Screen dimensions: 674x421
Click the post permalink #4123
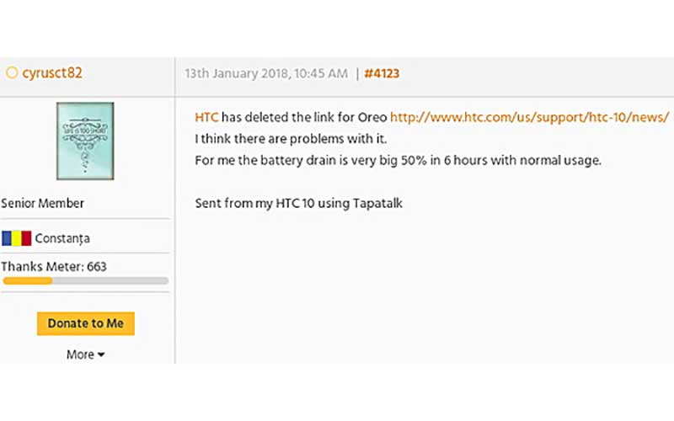point(382,74)
